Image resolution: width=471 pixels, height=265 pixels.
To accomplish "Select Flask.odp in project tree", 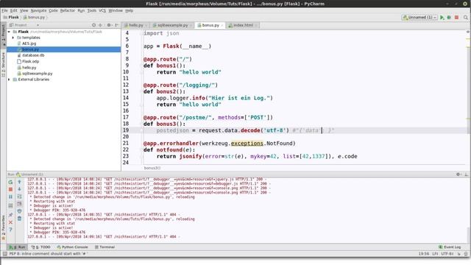I will (30, 61).
